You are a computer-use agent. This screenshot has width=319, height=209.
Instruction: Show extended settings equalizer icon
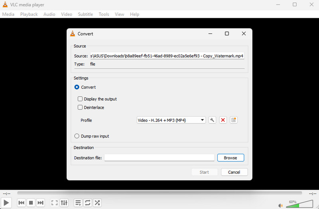click(64, 203)
